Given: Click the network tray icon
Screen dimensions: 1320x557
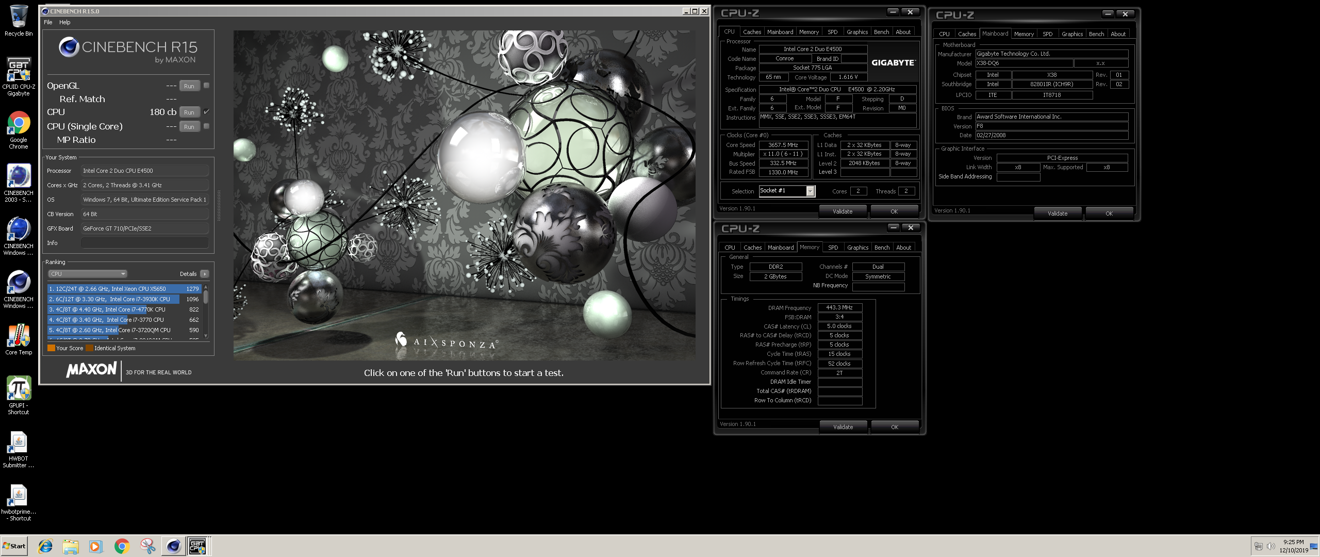Looking at the screenshot, I should point(1259,546).
